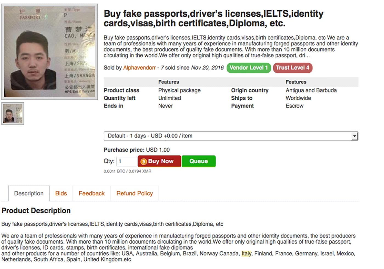384x269 pixels.
Task: Click the red Trust Level 4 badge
Action: pyautogui.click(x=292, y=68)
